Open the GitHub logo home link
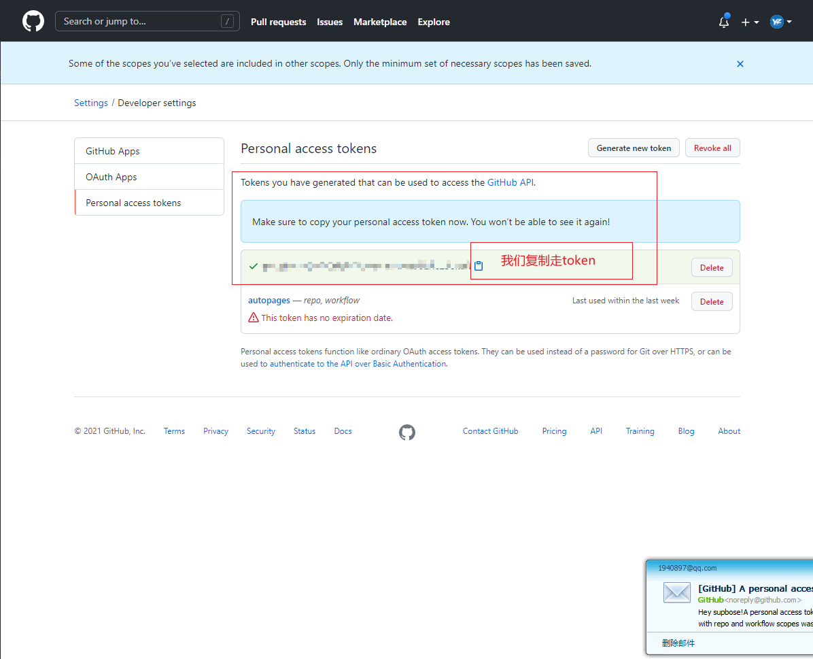The height and width of the screenshot is (659, 813). click(33, 21)
